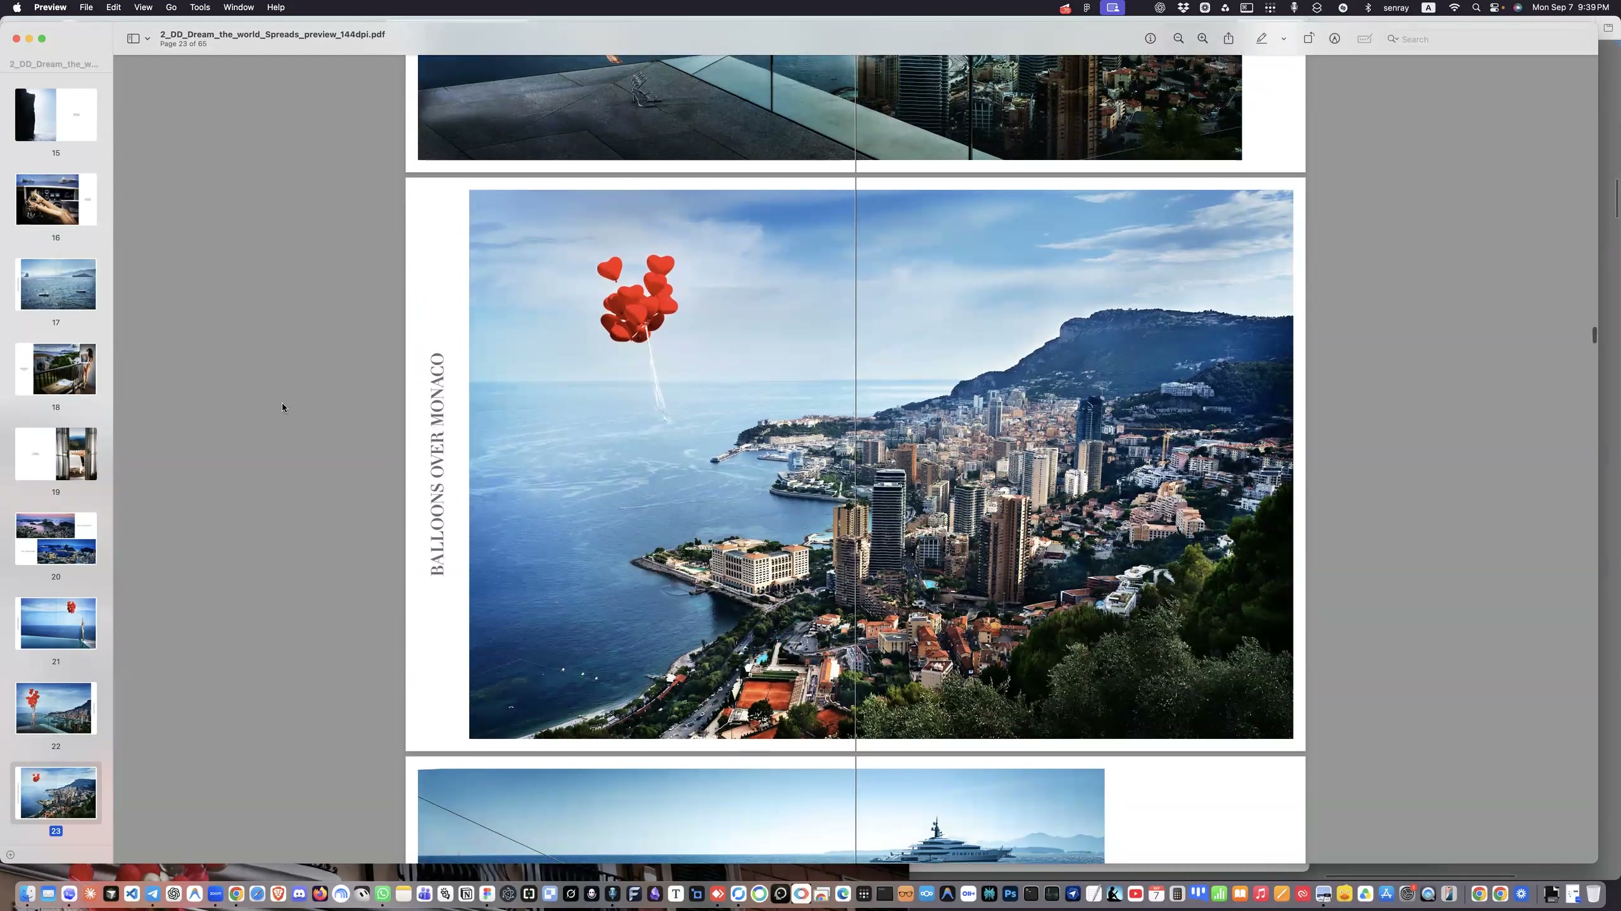The width and height of the screenshot is (1621, 911).
Task: Select page 21 thumbnail
Action: click(56, 623)
